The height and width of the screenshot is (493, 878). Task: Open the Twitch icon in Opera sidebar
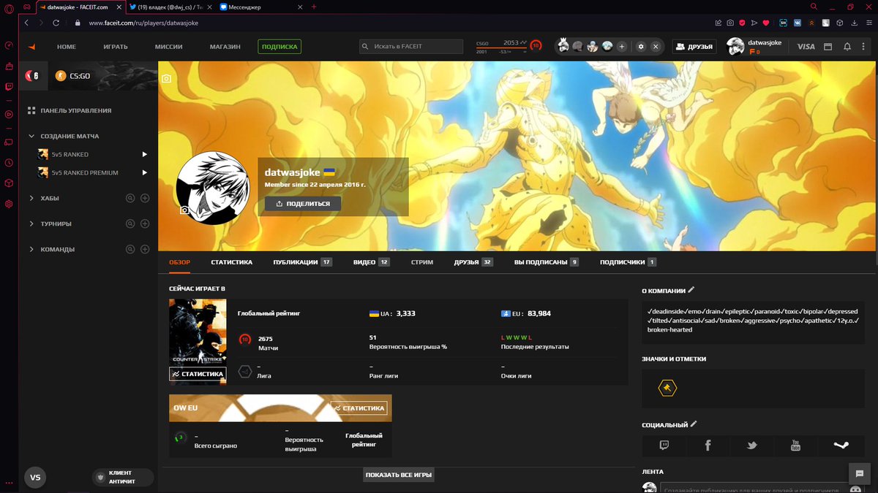coord(9,86)
